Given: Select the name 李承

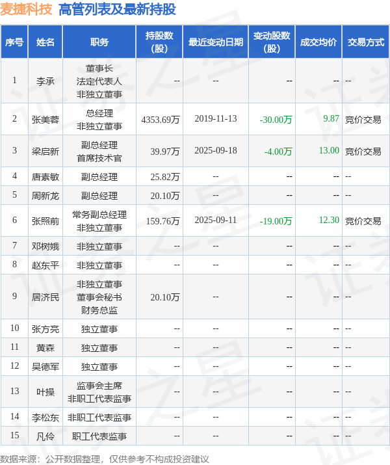Looking at the screenshot, I should point(45,81).
